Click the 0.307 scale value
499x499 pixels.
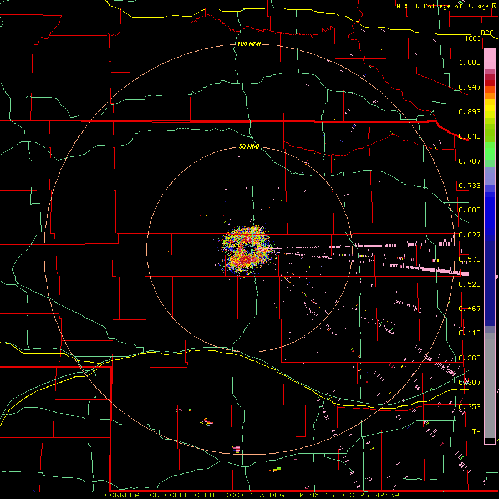(470, 383)
